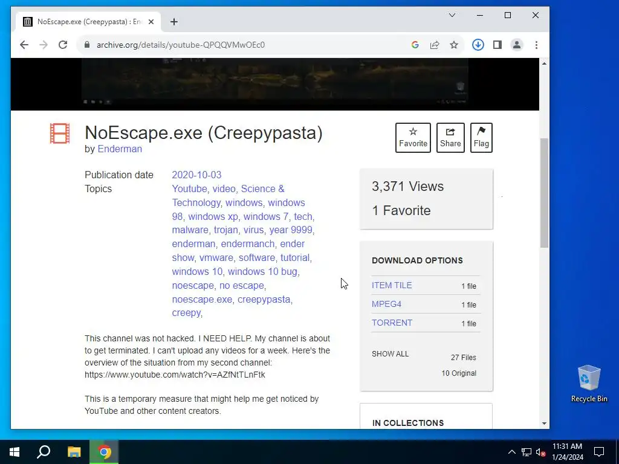Click the 1 Favorite text
The image size is (619, 464).
(401, 210)
